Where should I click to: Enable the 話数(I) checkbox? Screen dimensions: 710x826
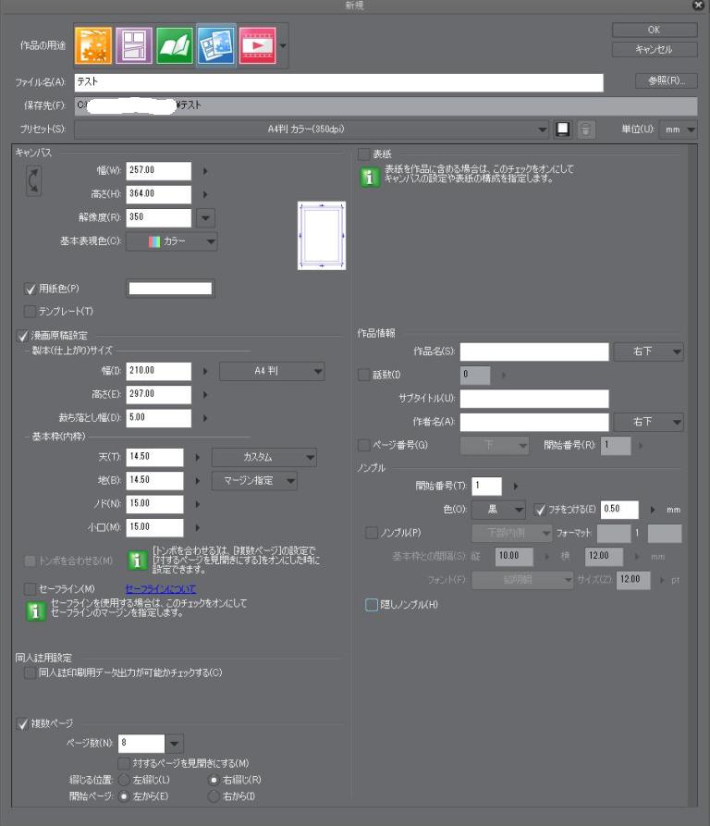click(x=363, y=375)
